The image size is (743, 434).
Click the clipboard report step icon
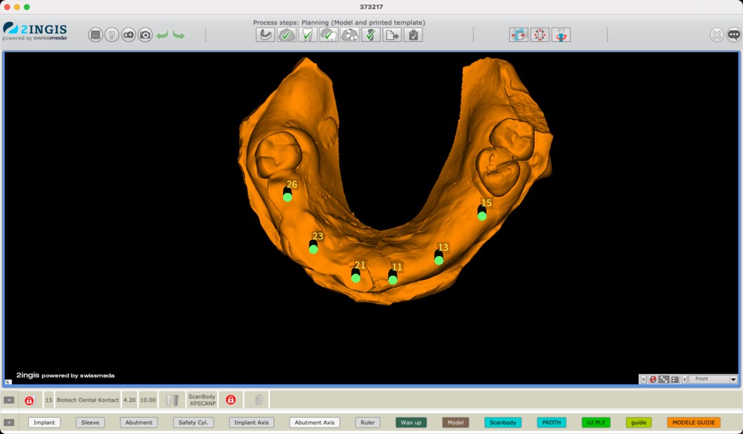(x=413, y=35)
